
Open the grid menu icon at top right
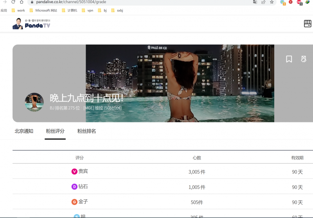click(x=308, y=24)
